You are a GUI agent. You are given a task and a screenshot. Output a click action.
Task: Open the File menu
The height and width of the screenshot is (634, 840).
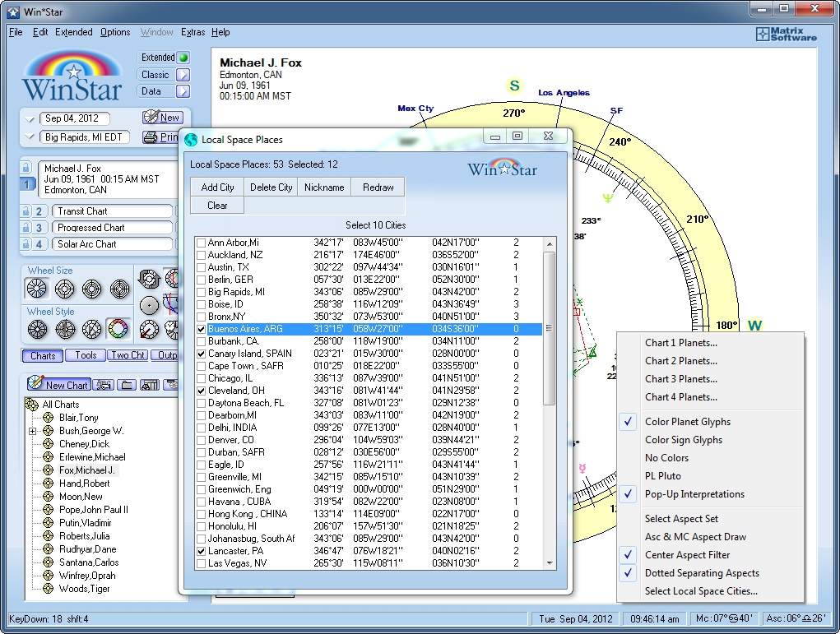click(16, 32)
